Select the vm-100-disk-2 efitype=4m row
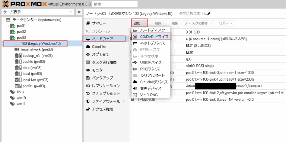Viewport: 286px width, 142px height. point(207,93)
